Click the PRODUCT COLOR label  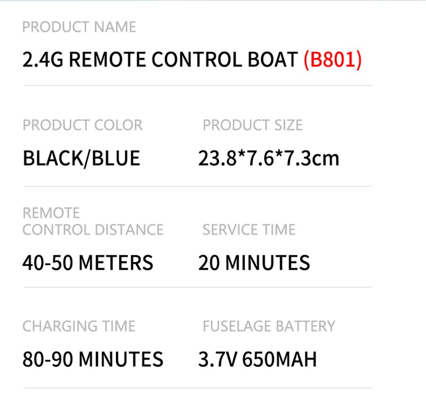(x=83, y=125)
